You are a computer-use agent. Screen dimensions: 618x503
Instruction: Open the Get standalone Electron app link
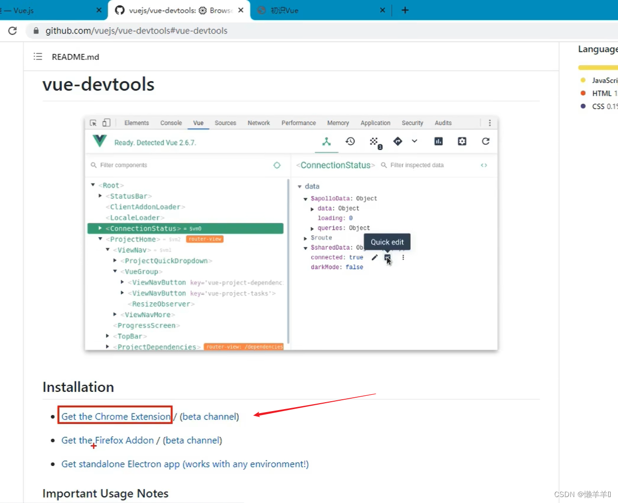185,464
